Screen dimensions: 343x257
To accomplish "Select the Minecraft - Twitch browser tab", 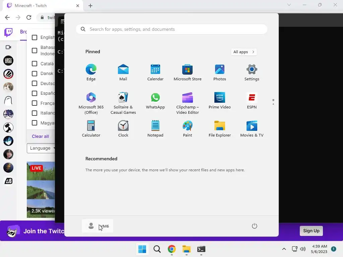I will (x=43, y=6).
